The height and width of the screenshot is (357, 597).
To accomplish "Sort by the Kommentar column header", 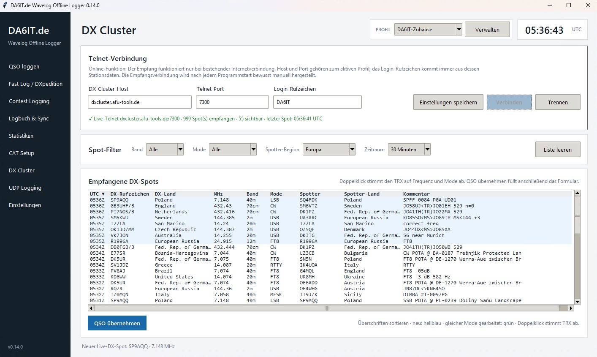I will (416, 194).
